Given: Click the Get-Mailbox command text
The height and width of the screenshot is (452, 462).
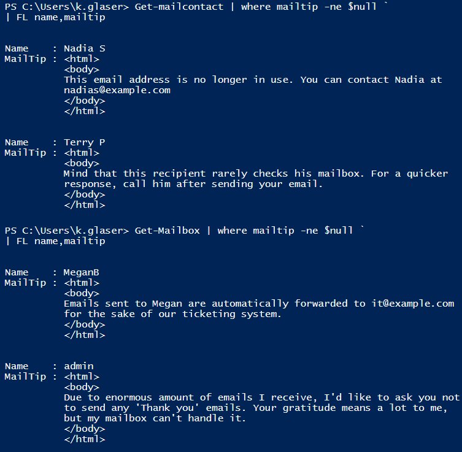Looking at the screenshot, I should pos(167,230).
